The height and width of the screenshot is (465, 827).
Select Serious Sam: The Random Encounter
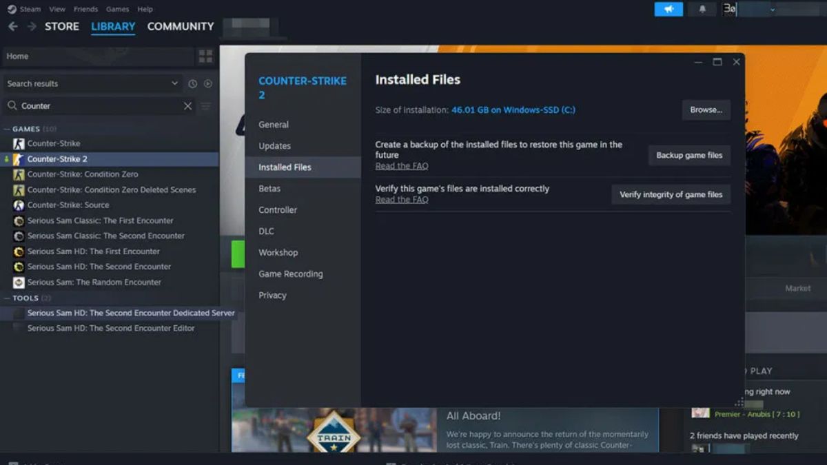click(x=94, y=282)
